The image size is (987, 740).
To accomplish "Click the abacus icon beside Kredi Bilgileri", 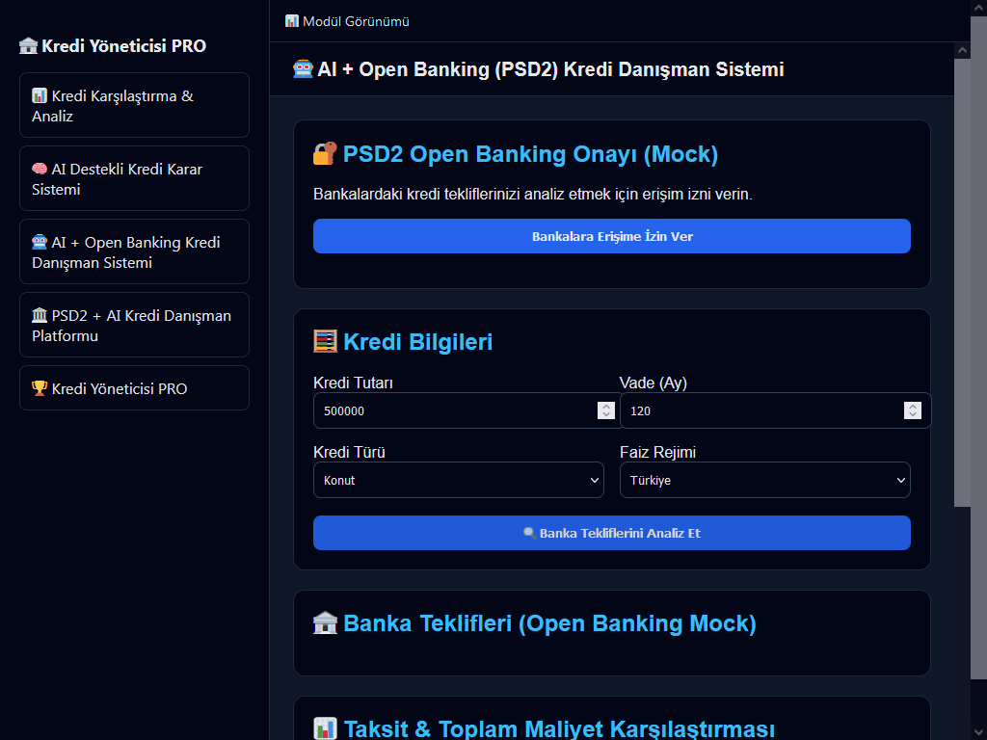I will click(325, 342).
